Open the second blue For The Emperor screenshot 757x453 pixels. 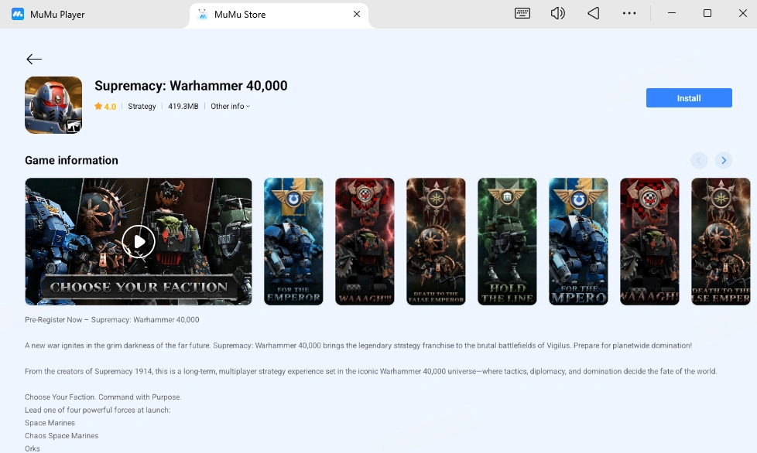[578, 241]
